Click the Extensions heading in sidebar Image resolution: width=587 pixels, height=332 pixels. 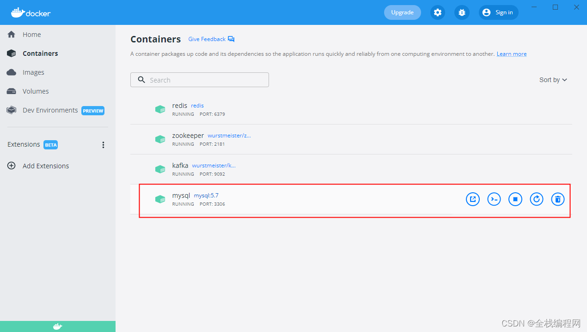24,144
